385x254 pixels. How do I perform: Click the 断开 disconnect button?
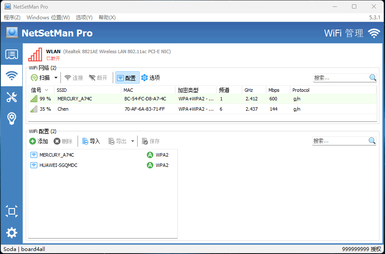point(98,78)
